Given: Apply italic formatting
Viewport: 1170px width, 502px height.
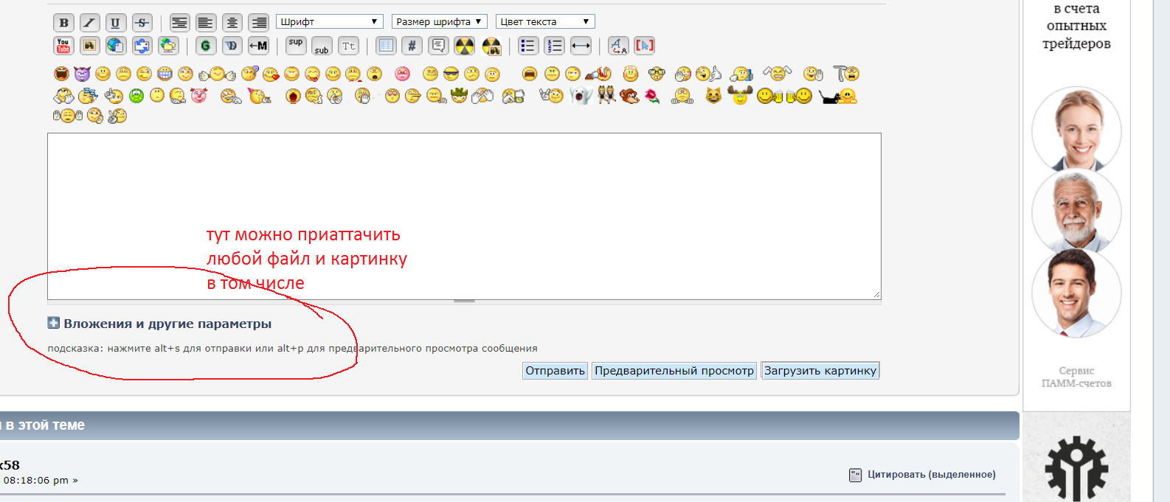Looking at the screenshot, I should [x=89, y=23].
